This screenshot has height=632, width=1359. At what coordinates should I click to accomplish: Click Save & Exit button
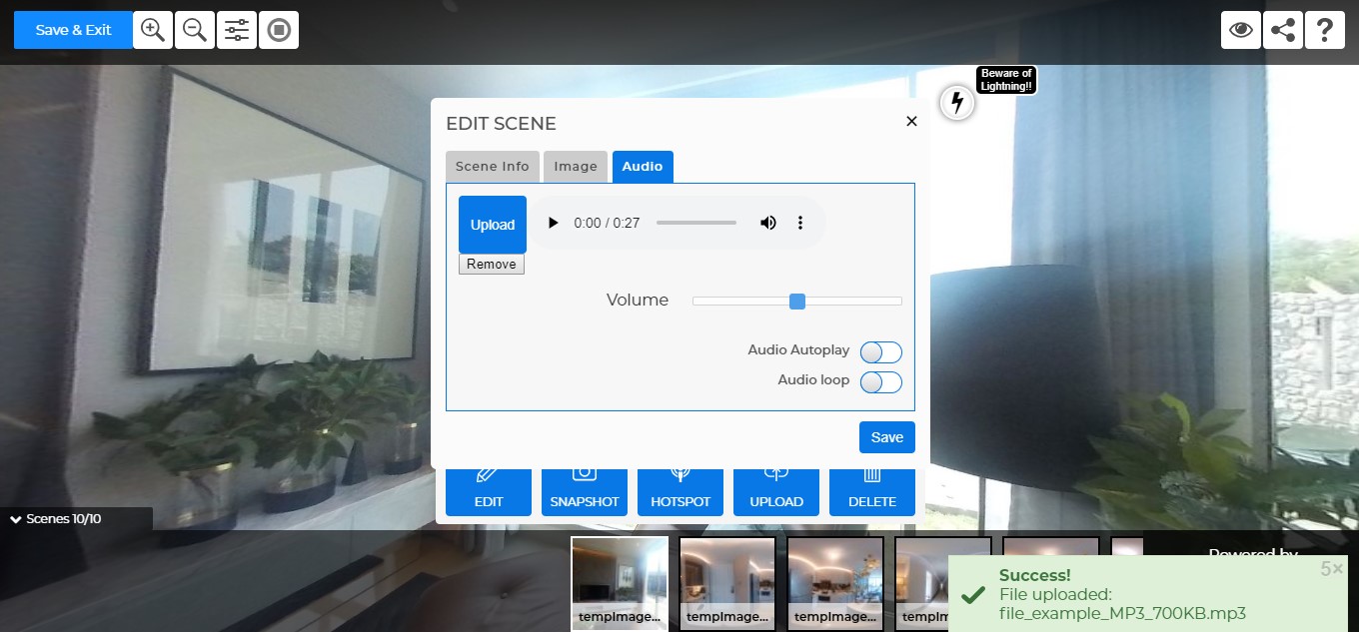click(x=73, y=30)
